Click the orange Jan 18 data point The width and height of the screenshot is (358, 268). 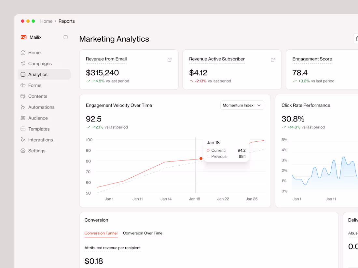pyautogui.click(x=201, y=159)
